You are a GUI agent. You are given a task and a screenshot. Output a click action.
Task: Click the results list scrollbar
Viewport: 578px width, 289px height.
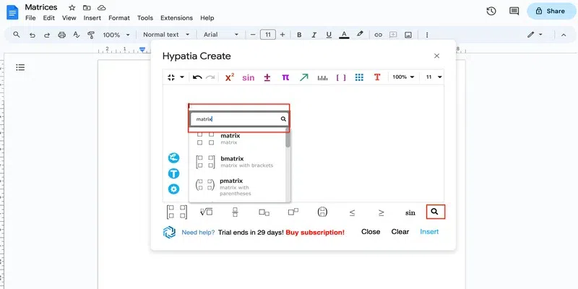pyautogui.click(x=288, y=139)
